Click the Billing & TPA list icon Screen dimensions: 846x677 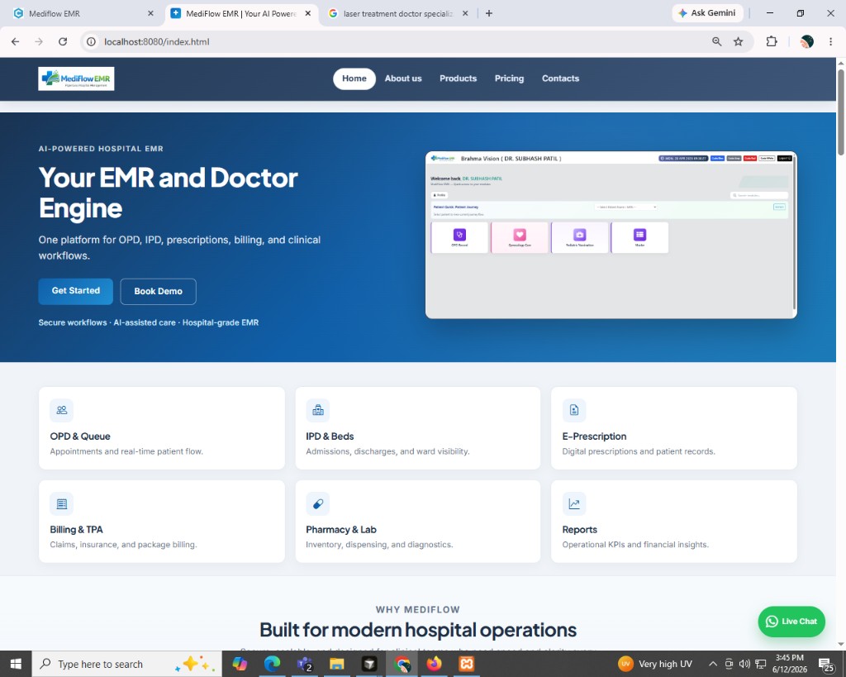point(61,503)
